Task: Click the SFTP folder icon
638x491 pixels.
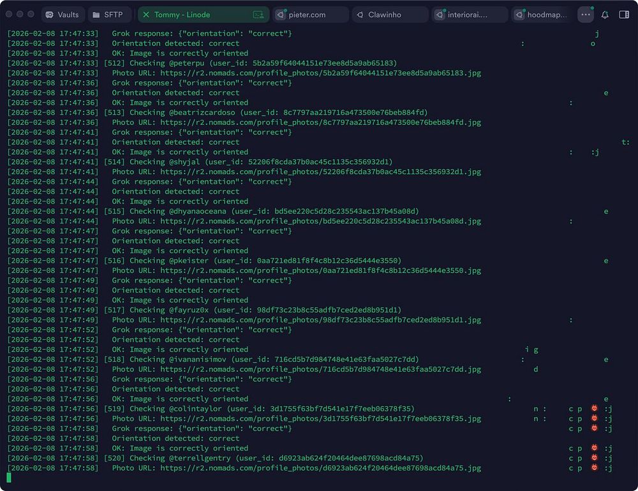Action: click(x=96, y=15)
